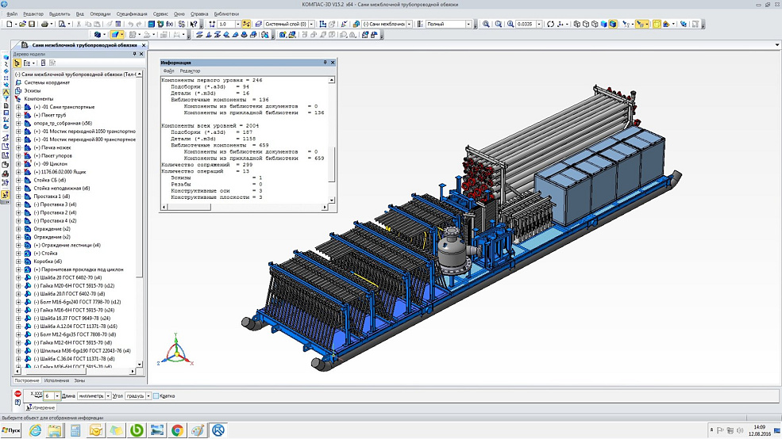Open the variables f(x) icon

(169, 25)
